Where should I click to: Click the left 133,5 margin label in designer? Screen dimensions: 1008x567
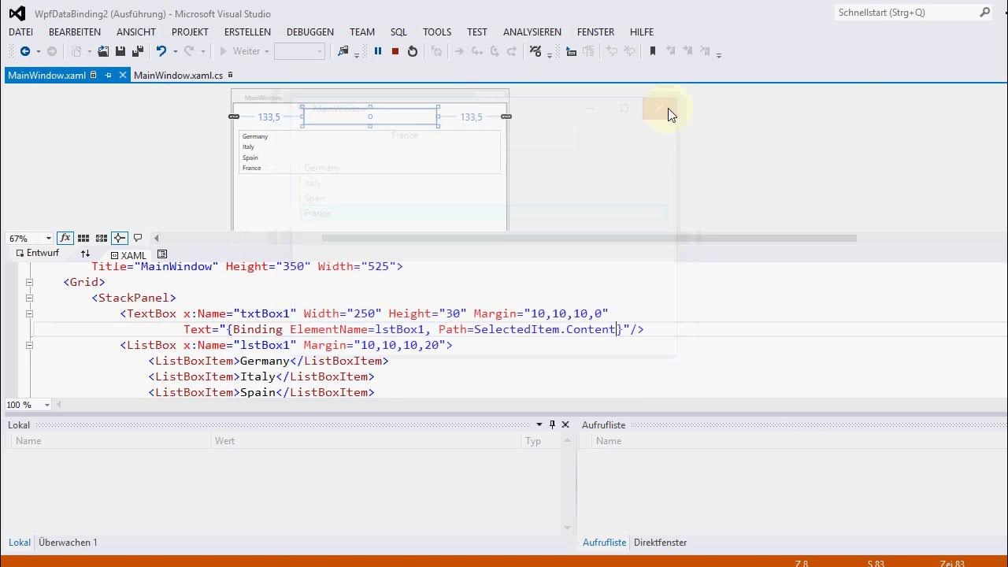[269, 117]
